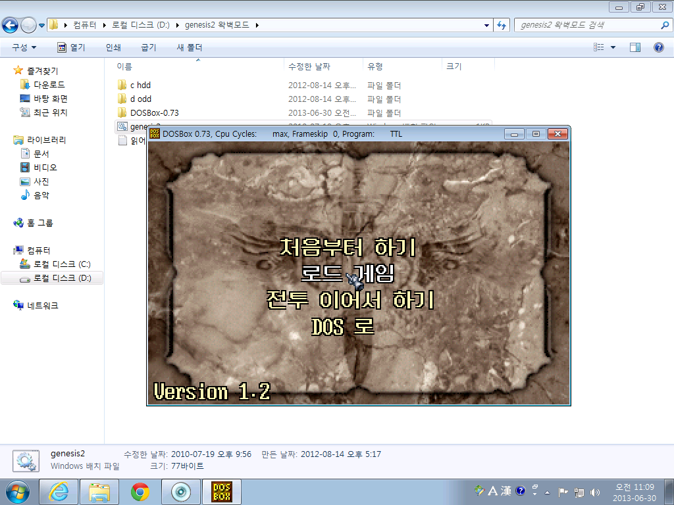
Task: Open the 문서 library
Action: click(x=41, y=154)
